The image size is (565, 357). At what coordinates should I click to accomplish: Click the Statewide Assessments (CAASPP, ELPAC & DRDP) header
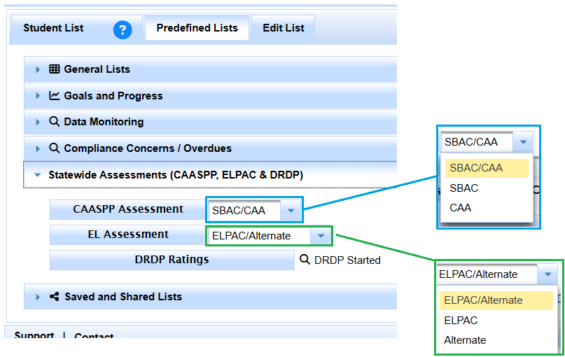(210, 175)
